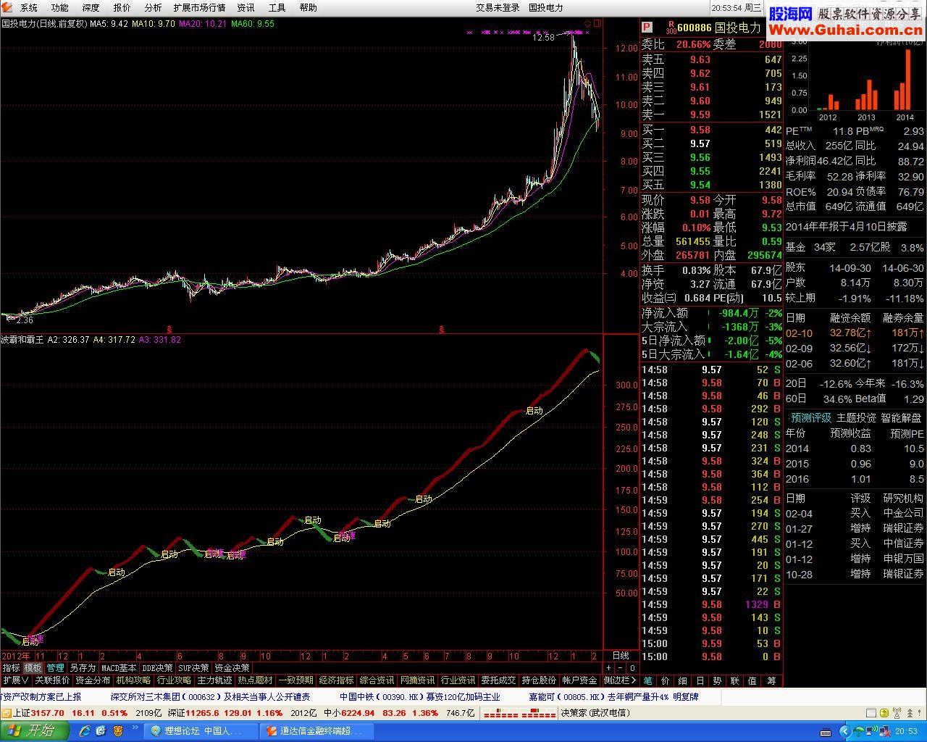Open the 扩展市场行情 menu
927x742 pixels.
pos(199,7)
